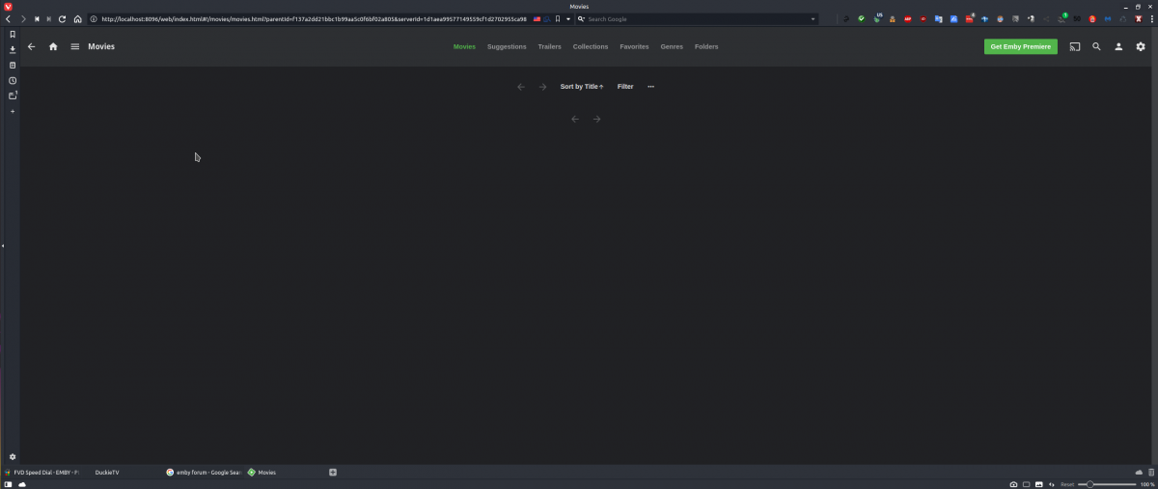Open the Filter options
This screenshot has height=489, width=1158.
coord(625,87)
